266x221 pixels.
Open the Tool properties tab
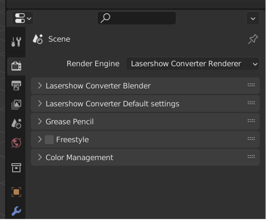[x=16, y=42]
